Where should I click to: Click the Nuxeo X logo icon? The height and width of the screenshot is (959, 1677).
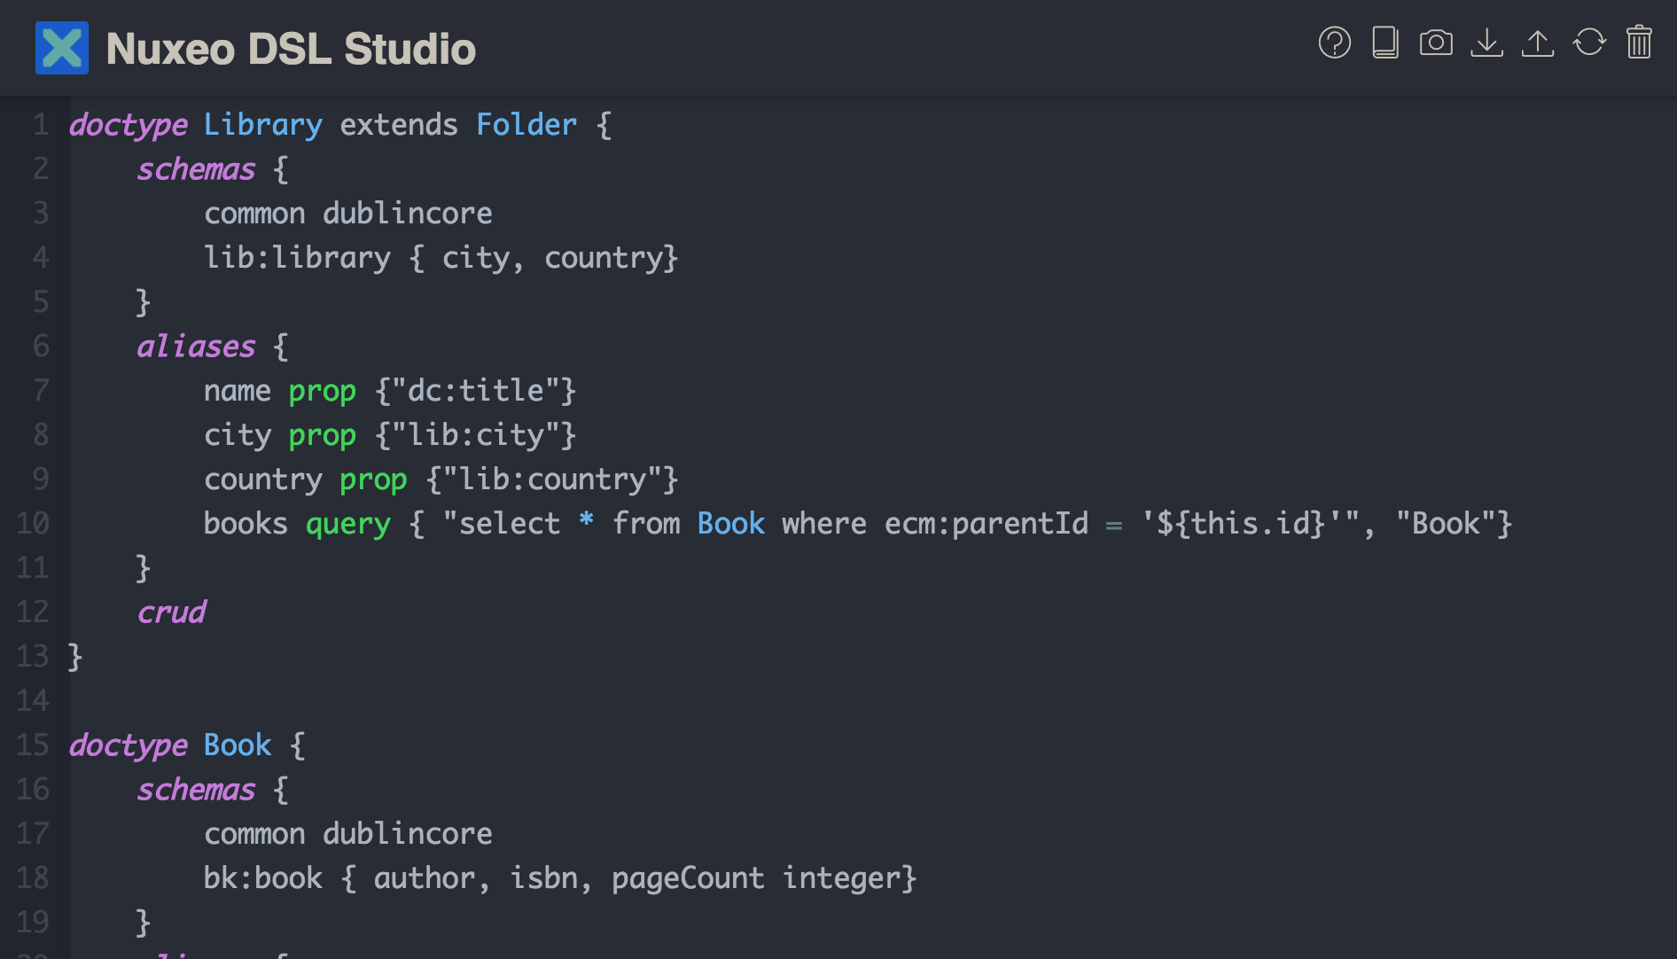point(62,48)
